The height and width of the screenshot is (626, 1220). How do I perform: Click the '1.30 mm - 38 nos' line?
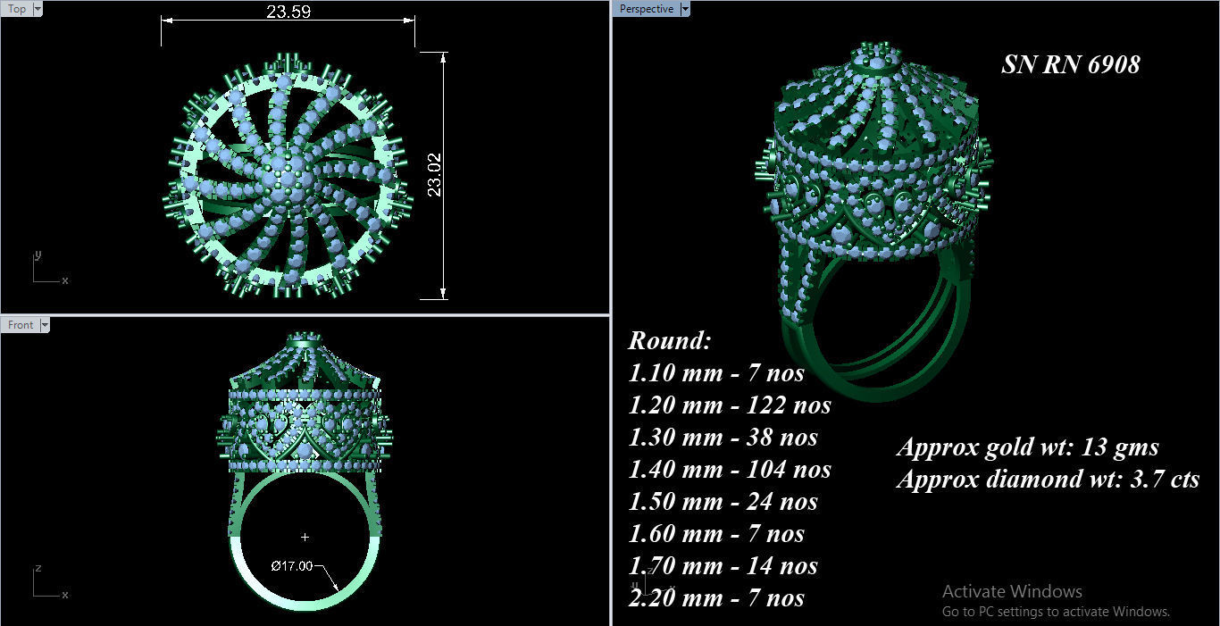[x=723, y=437]
